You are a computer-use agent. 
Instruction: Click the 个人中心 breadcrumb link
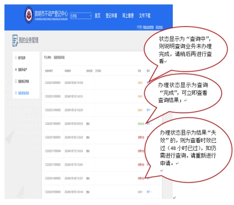click(48, 57)
